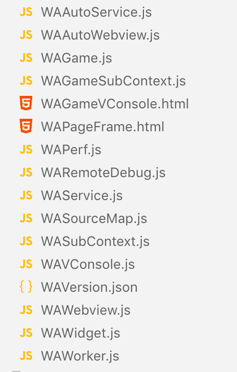Open WARemoteDebug.js in the file list
The width and height of the screenshot is (237, 372).
[103, 172]
